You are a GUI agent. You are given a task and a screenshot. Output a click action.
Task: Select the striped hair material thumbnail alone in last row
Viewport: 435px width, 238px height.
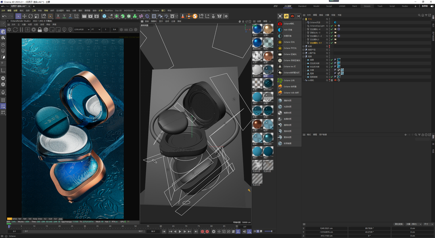tap(257, 179)
